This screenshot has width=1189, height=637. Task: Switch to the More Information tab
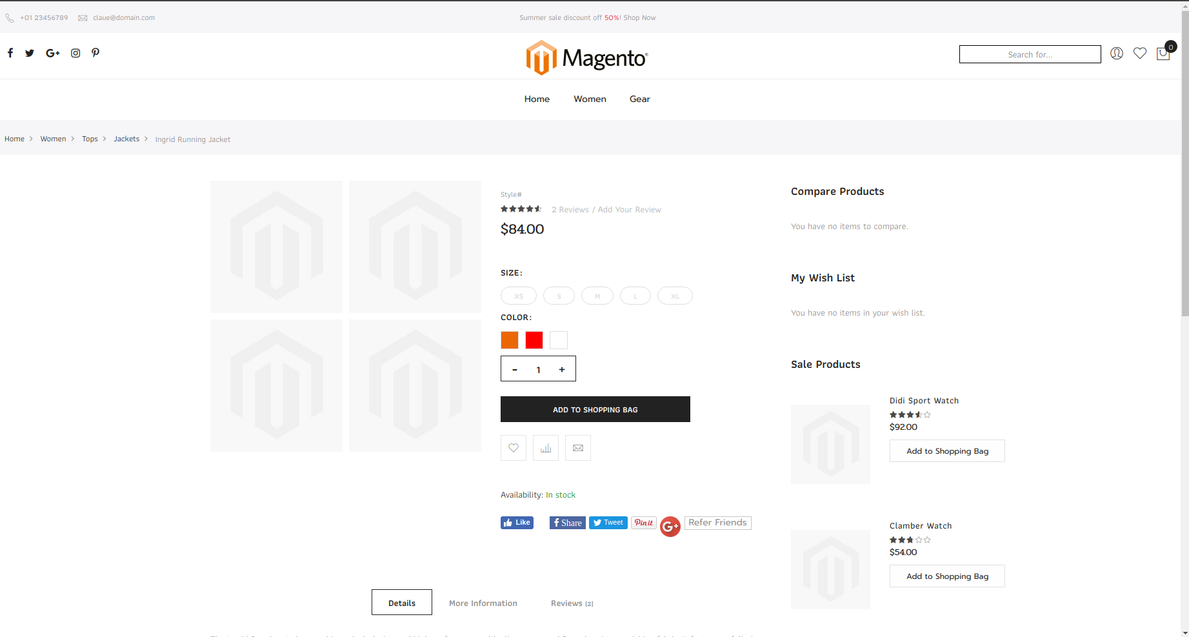[x=483, y=603]
